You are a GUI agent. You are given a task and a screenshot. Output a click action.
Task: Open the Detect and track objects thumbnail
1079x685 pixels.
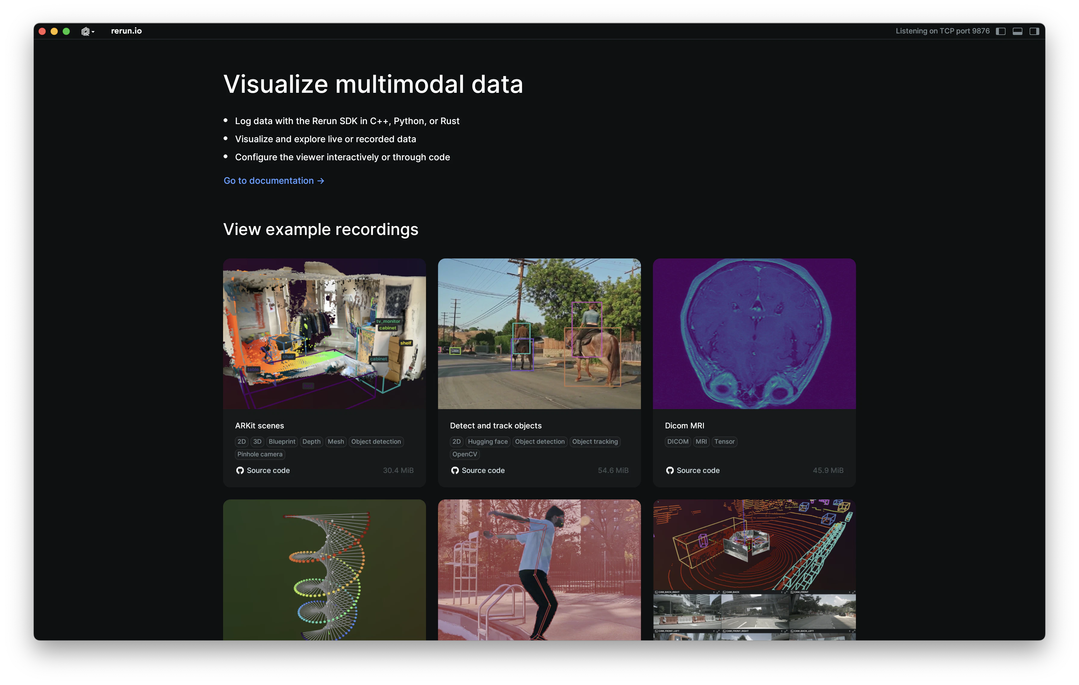[x=539, y=333]
